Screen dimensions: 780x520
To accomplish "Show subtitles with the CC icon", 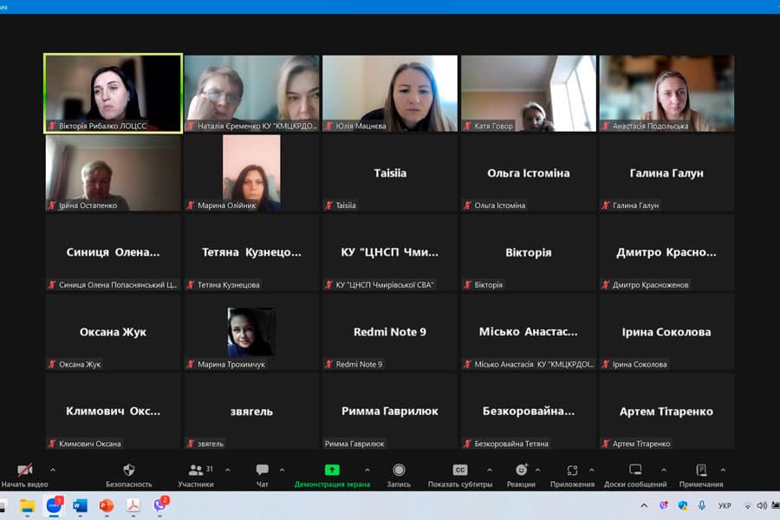I will click(460, 469).
